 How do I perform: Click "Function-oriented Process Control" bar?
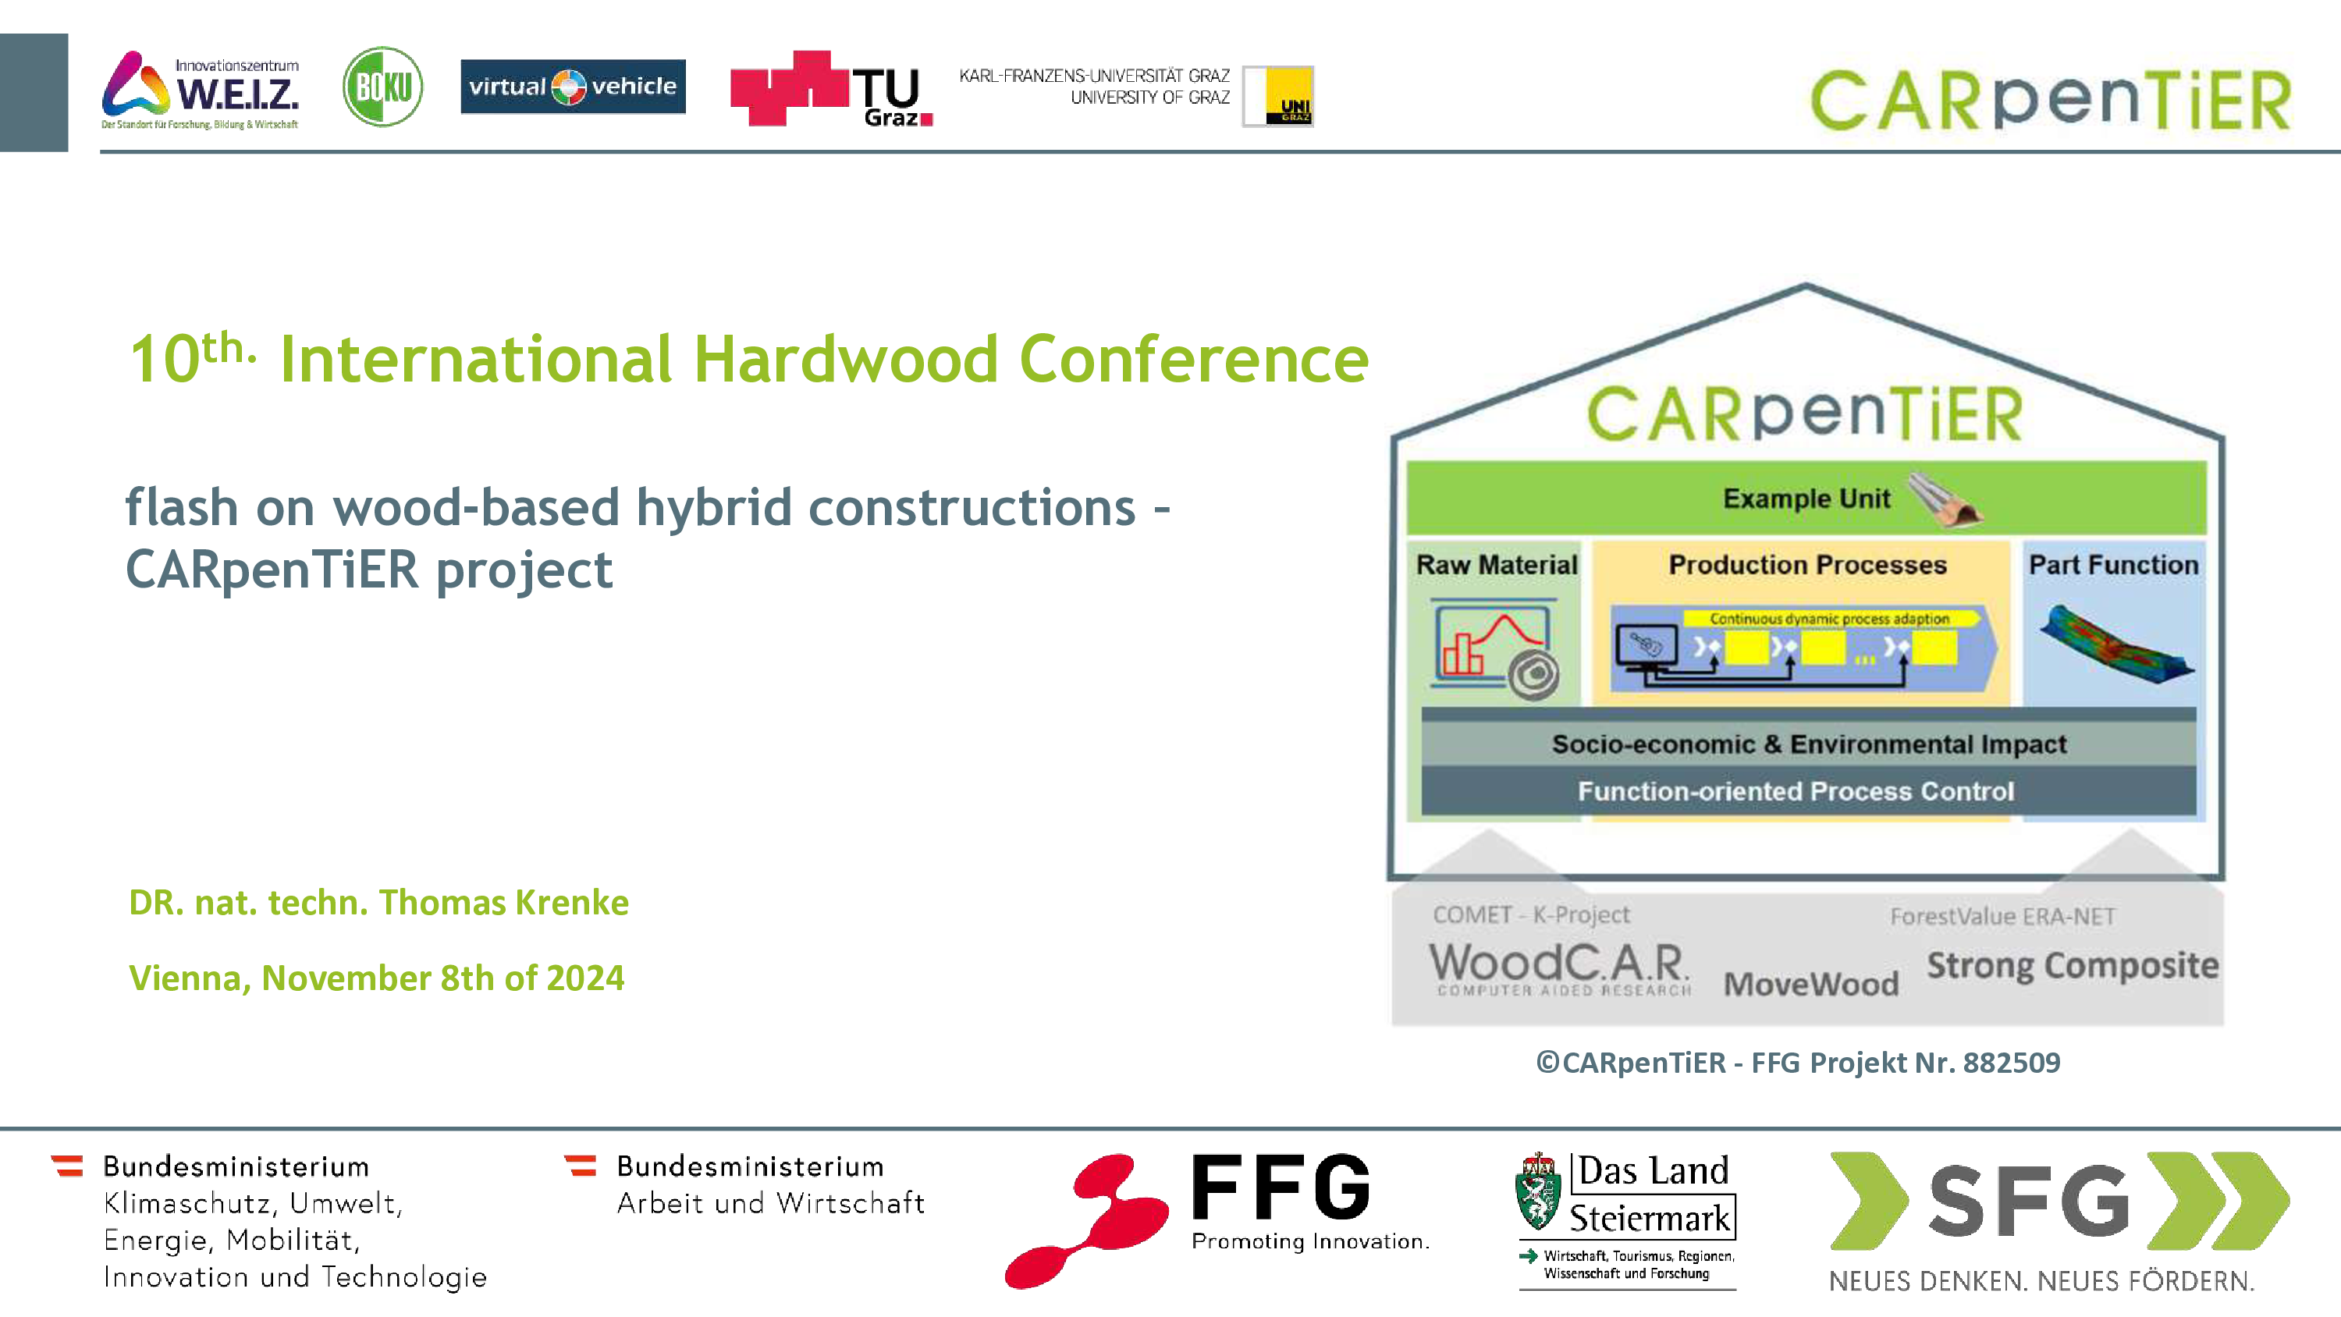point(1809,790)
